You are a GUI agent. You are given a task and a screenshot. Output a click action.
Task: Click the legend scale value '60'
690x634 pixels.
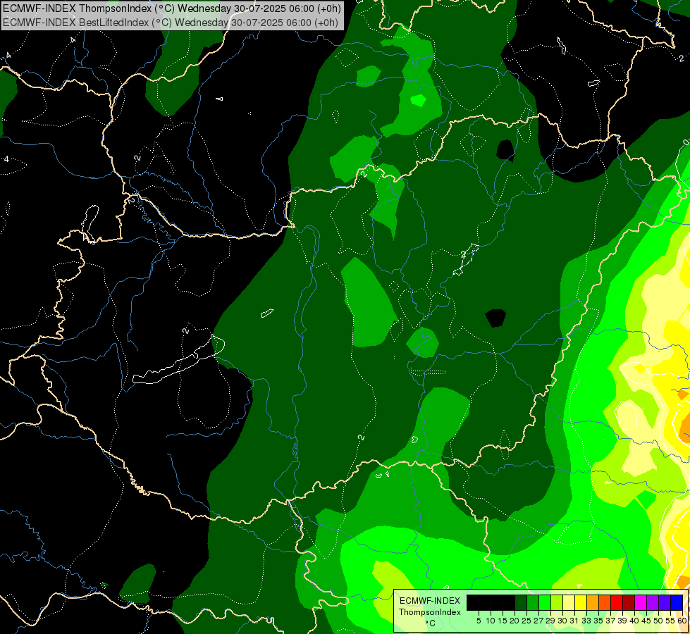coord(682,621)
